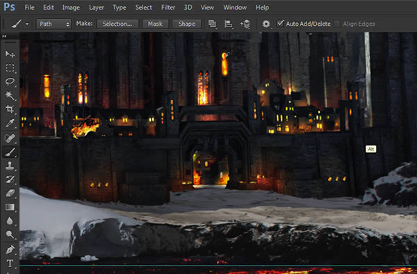The image size is (417, 274).
Task: Click the Make Selection... button
Action: click(117, 24)
